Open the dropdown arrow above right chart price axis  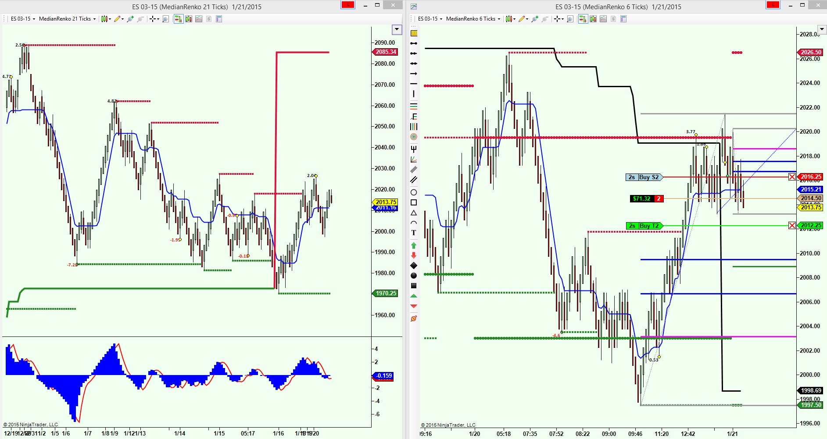point(822,30)
